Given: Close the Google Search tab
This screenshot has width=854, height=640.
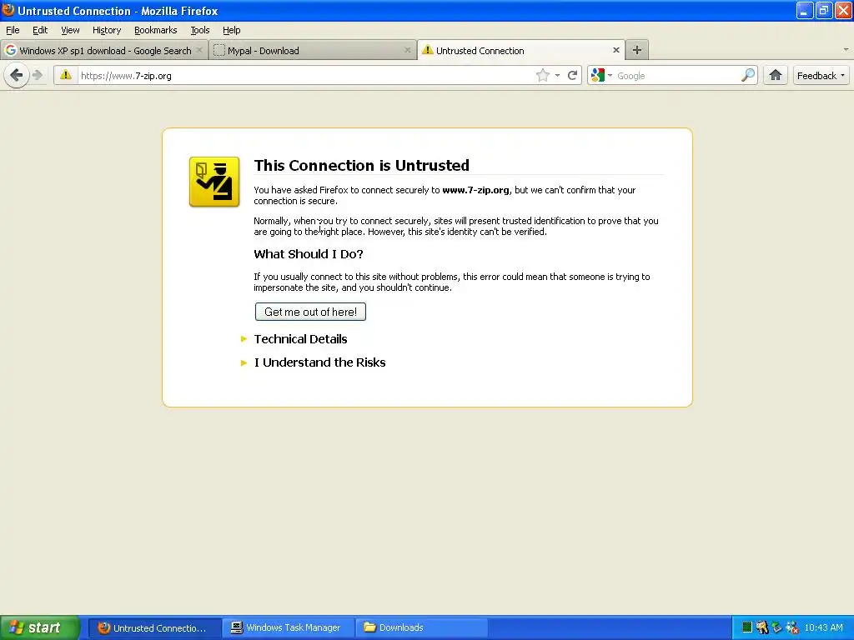Looking at the screenshot, I should (x=198, y=50).
